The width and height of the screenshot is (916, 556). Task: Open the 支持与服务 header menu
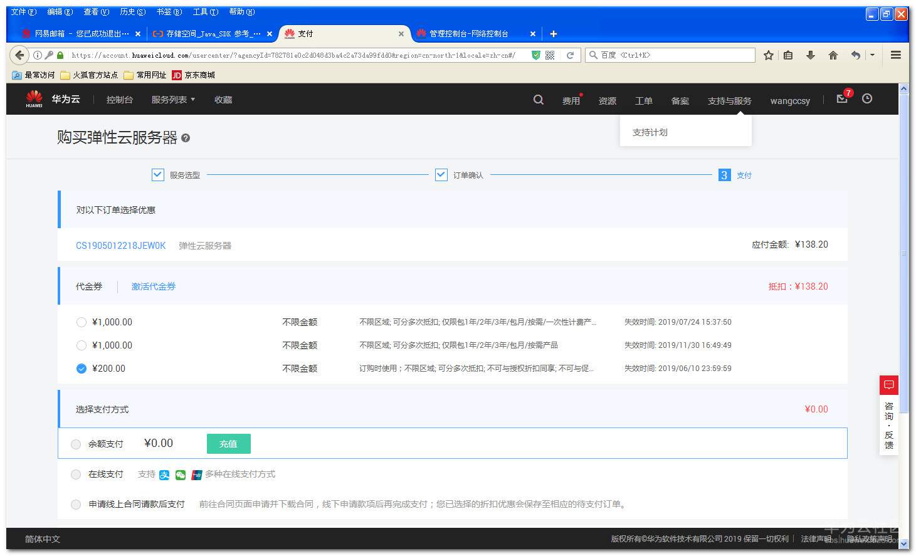point(730,100)
